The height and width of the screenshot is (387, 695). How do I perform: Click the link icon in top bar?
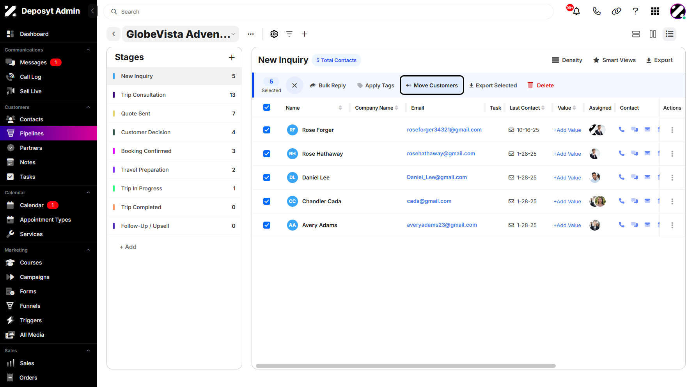(x=616, y=11)
